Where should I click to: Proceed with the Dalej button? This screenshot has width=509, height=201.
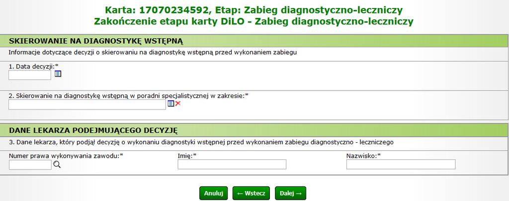click(290, 193)
